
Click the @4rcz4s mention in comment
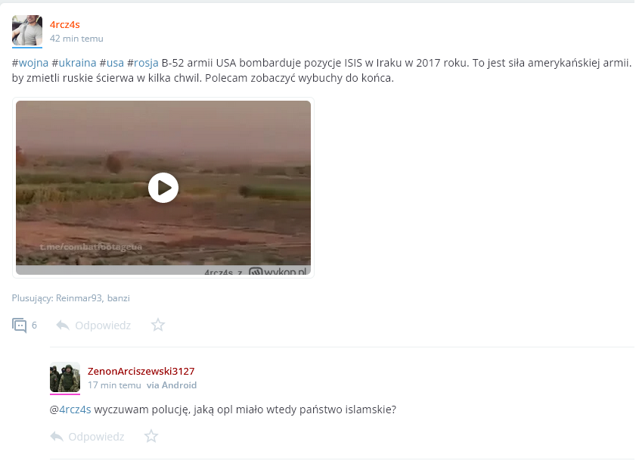pos(70,410)
